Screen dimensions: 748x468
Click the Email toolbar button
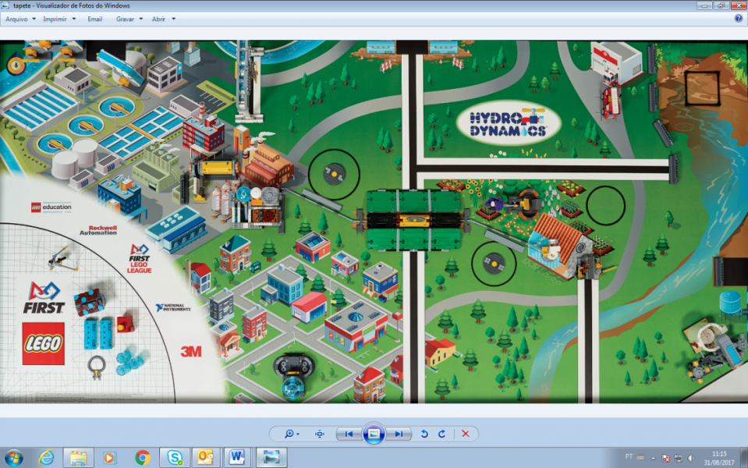(x=94, y=19)
